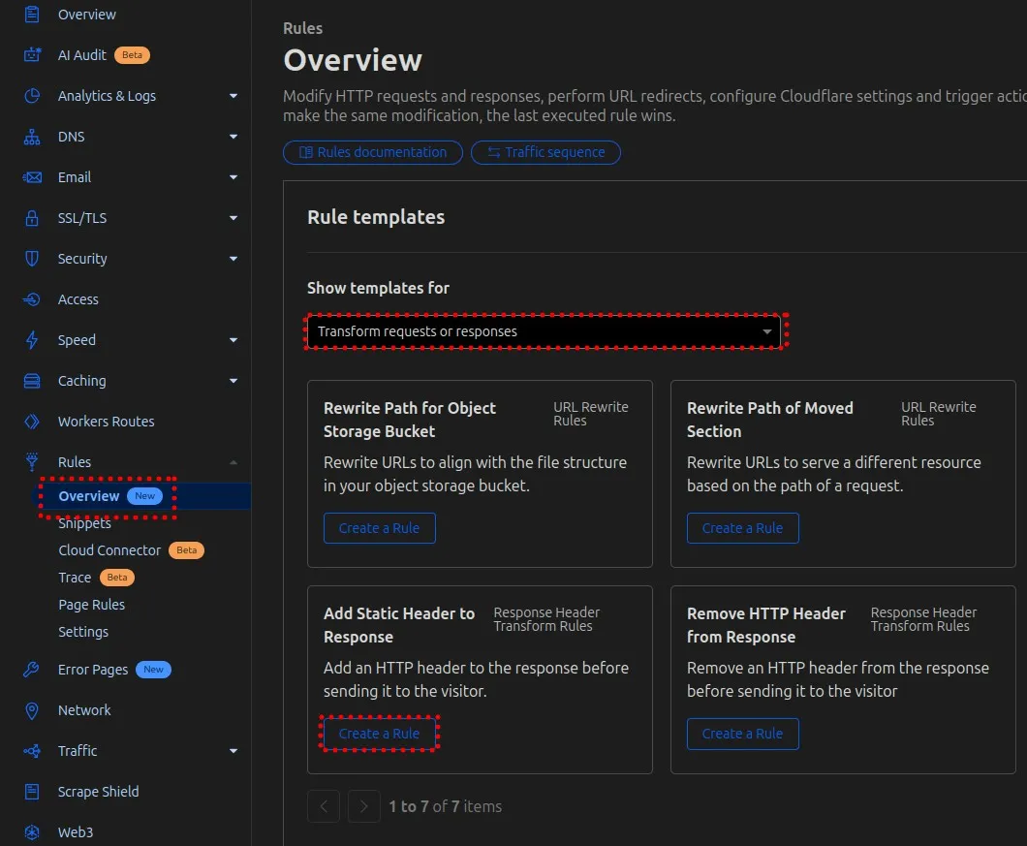Open the Rules documentation link

373,152
